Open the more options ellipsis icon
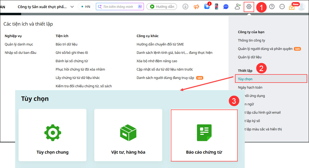309x168 pixels. coord(282,7)
